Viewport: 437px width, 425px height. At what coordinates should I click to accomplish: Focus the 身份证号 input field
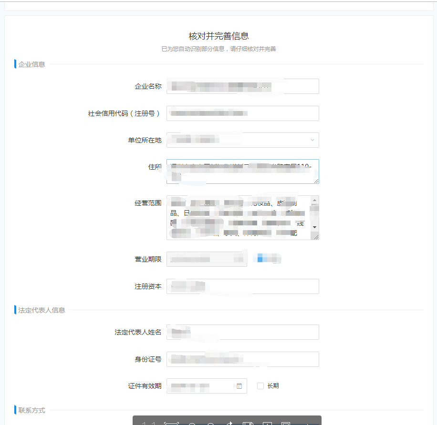tap(242, 359)
